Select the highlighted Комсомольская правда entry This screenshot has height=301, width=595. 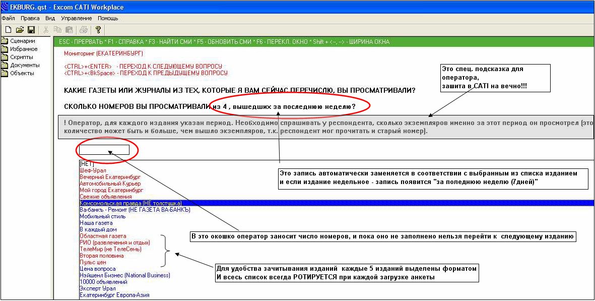pyautogui.click(x=130, y=203)
